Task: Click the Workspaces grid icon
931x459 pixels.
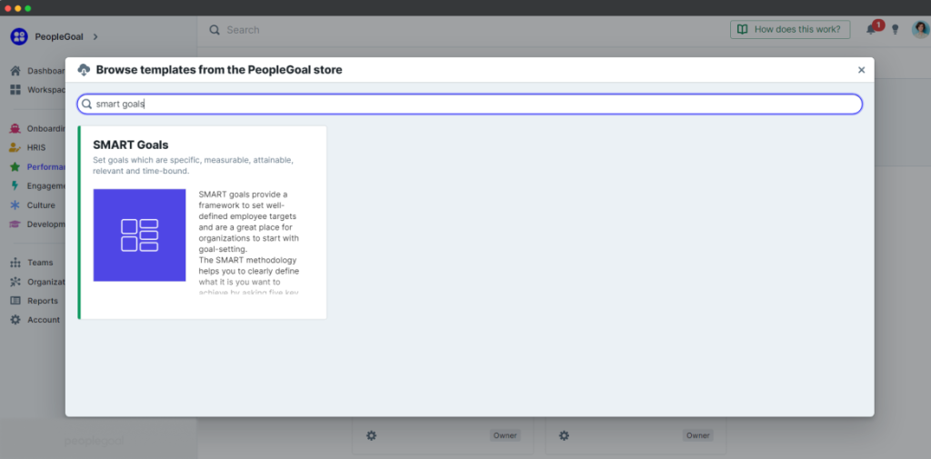Action: pyautogui.click(x=15, y=90)
